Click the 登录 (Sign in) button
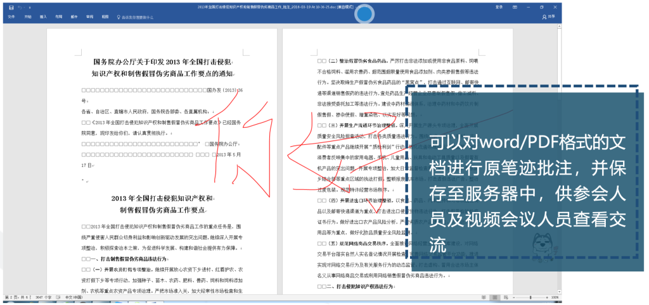Image resolution: width=649 pixels, height=305 pixels. 499,7
